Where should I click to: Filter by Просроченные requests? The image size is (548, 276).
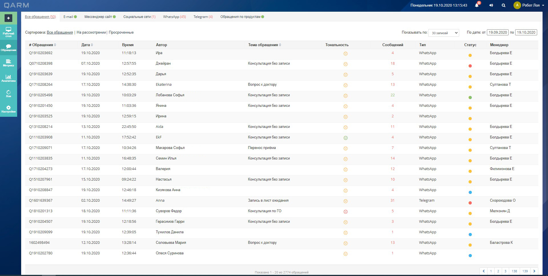(121, 32)
